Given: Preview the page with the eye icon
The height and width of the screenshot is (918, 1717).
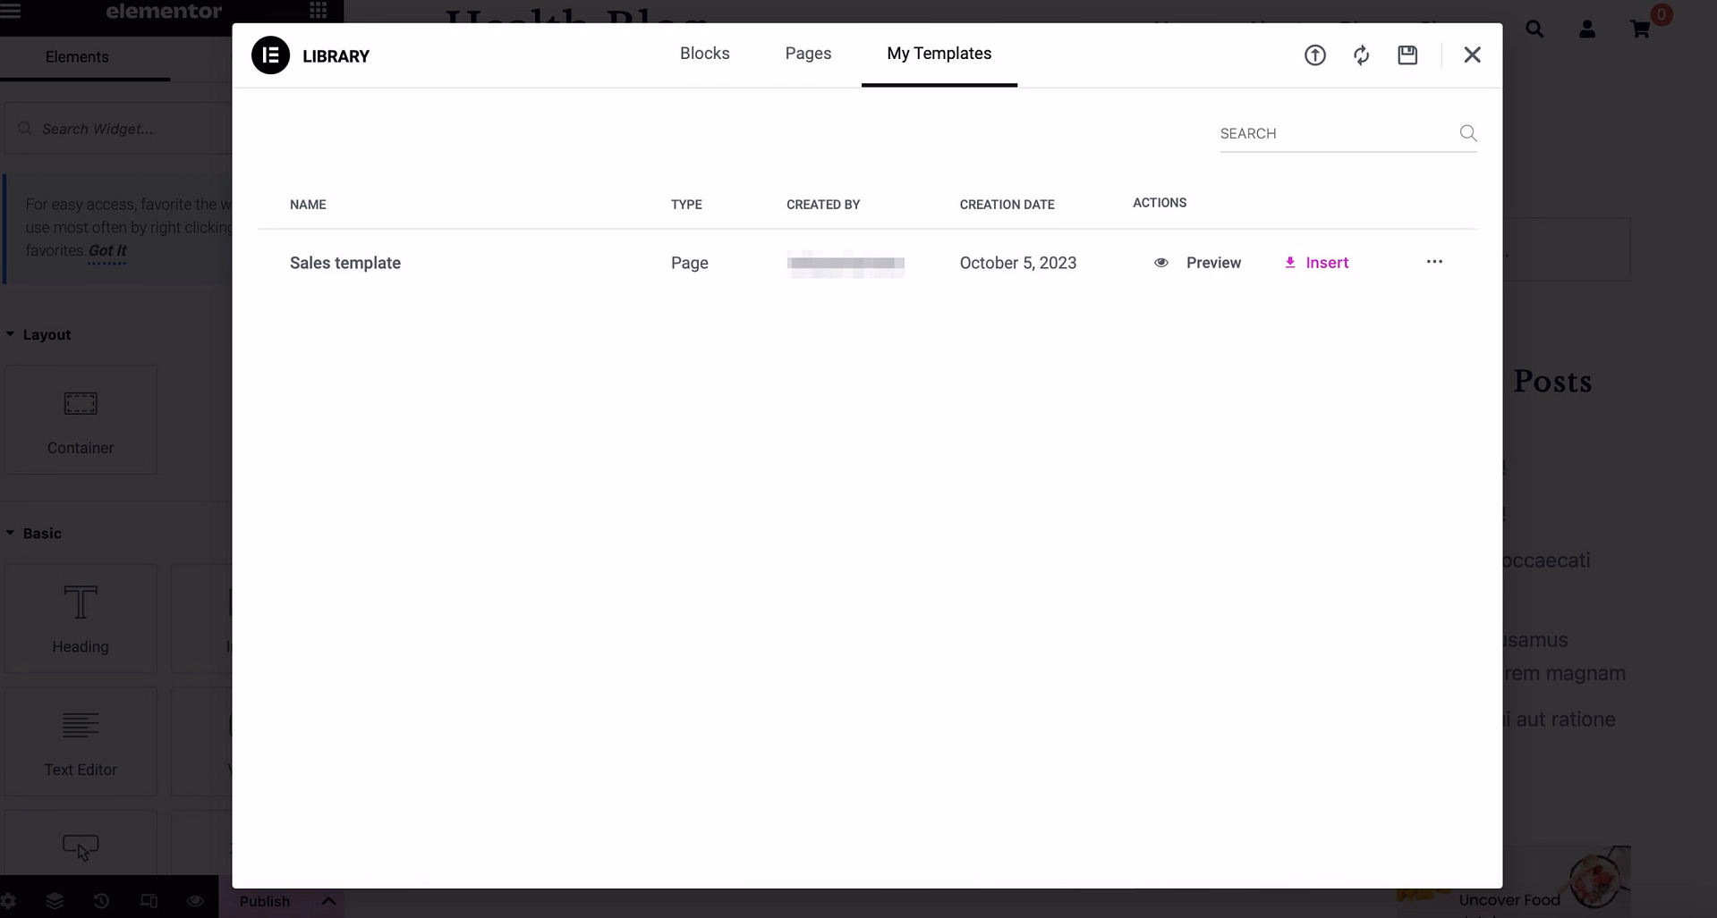Looking at the screenshot, I should (x=194, y=901).
